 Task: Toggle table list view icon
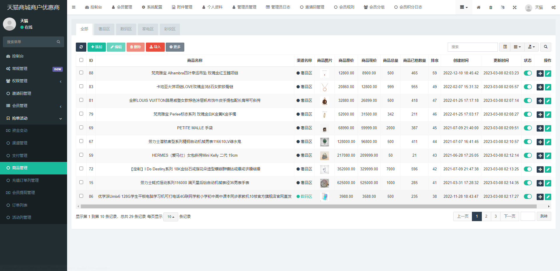coord(505,47)
